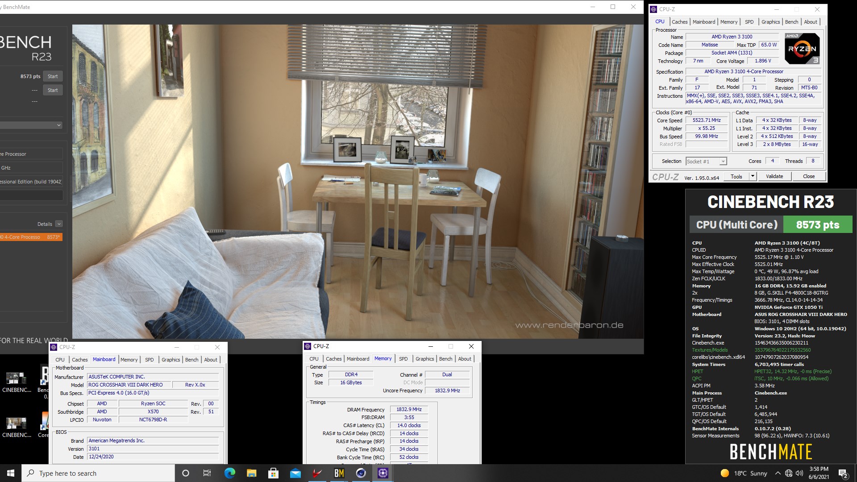Open the Graphics tab in the CPU-Z CPU window

(770, 22)
